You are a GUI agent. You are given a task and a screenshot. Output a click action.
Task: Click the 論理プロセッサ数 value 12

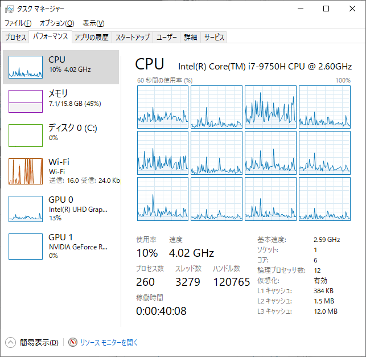(x=317, y=270)
